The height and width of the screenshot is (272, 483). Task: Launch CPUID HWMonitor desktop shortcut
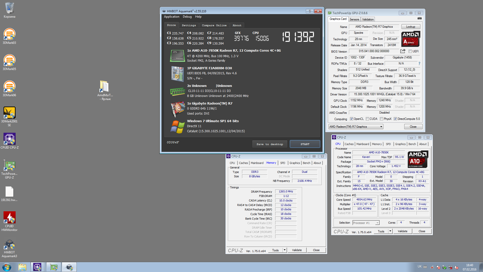pos(9,221)
